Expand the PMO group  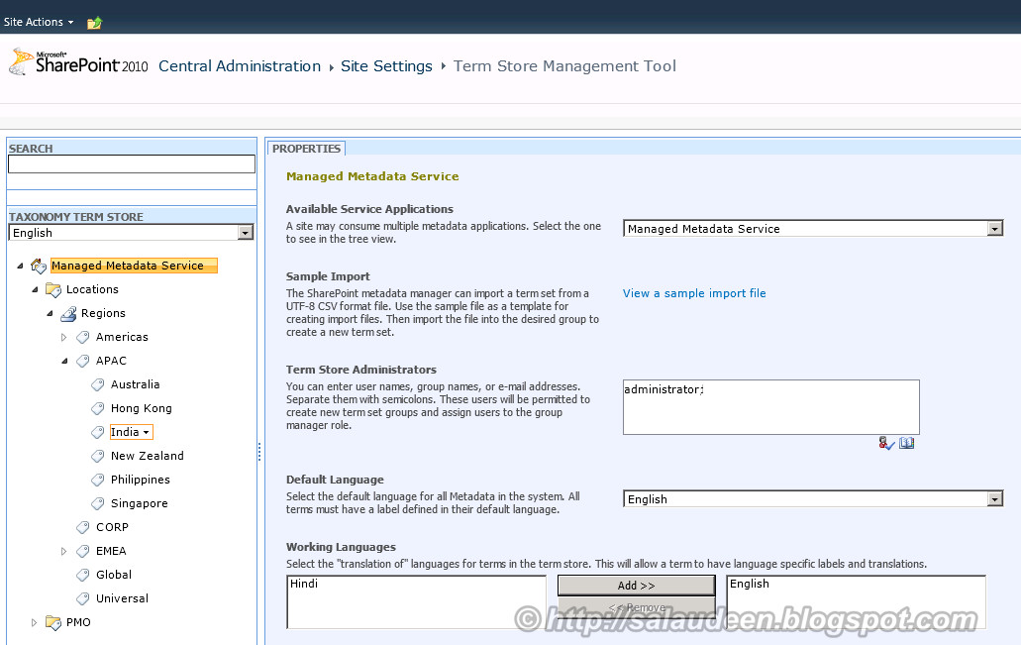(34, 622)
